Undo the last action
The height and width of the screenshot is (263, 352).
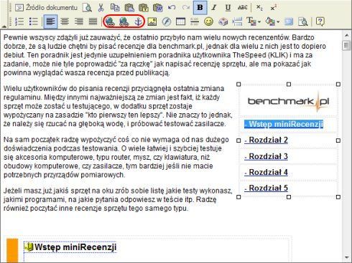pos(172,8)
